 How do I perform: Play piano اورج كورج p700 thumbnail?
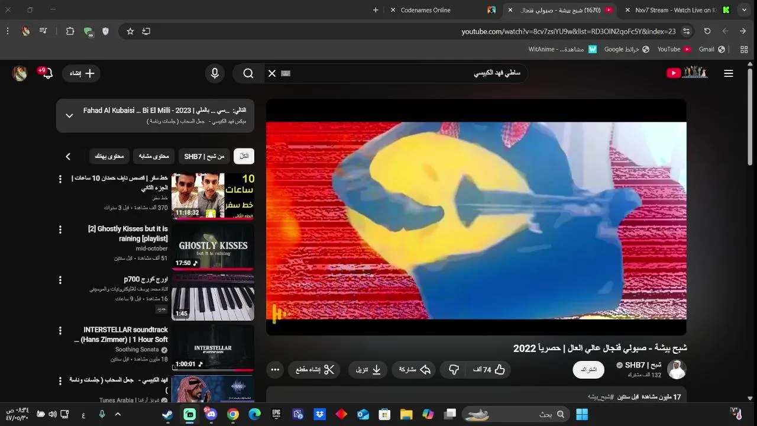pyautogui.click(x=213, y=297)
